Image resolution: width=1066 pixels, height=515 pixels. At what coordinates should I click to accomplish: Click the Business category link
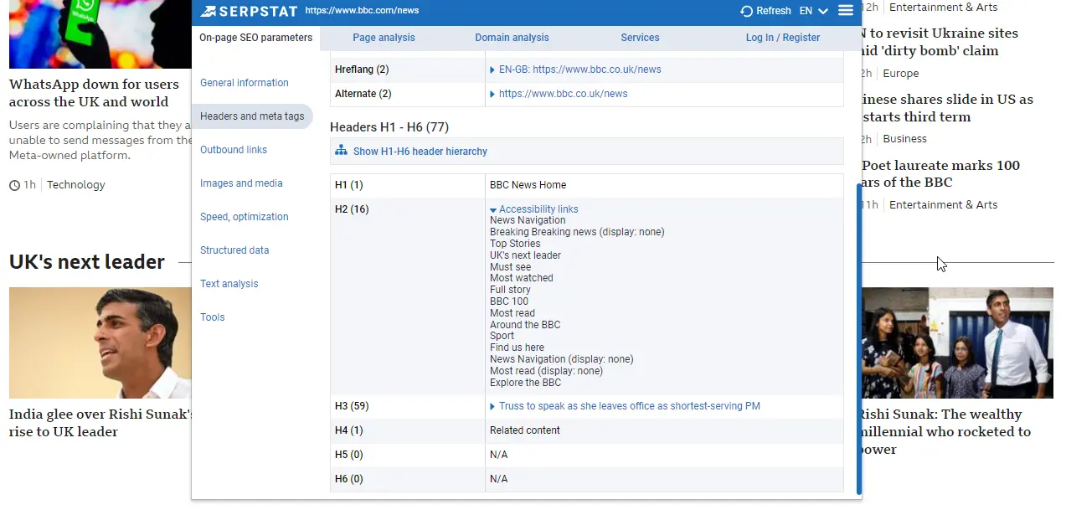[x=905, y=139]
